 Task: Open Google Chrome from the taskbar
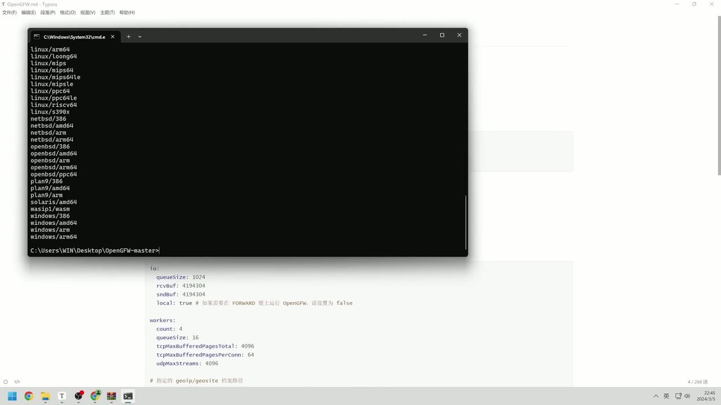pyautogui.click(x=29, y=396)
